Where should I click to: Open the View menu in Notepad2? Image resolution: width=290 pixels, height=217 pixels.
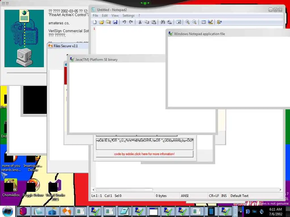[x=115, y=16]
